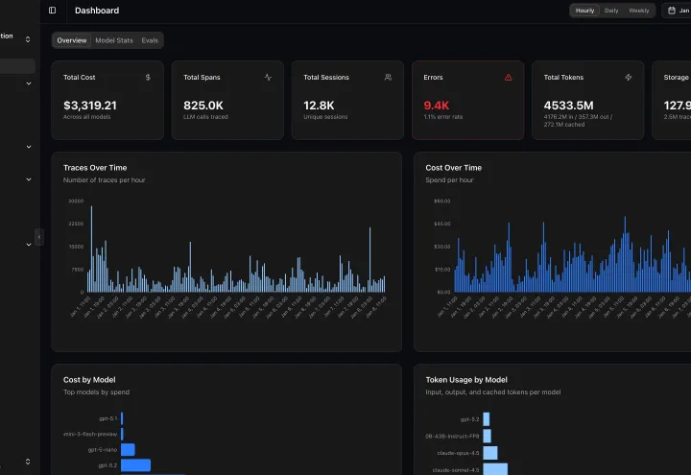Switch to the Evals tab

[x=150, y=40]
